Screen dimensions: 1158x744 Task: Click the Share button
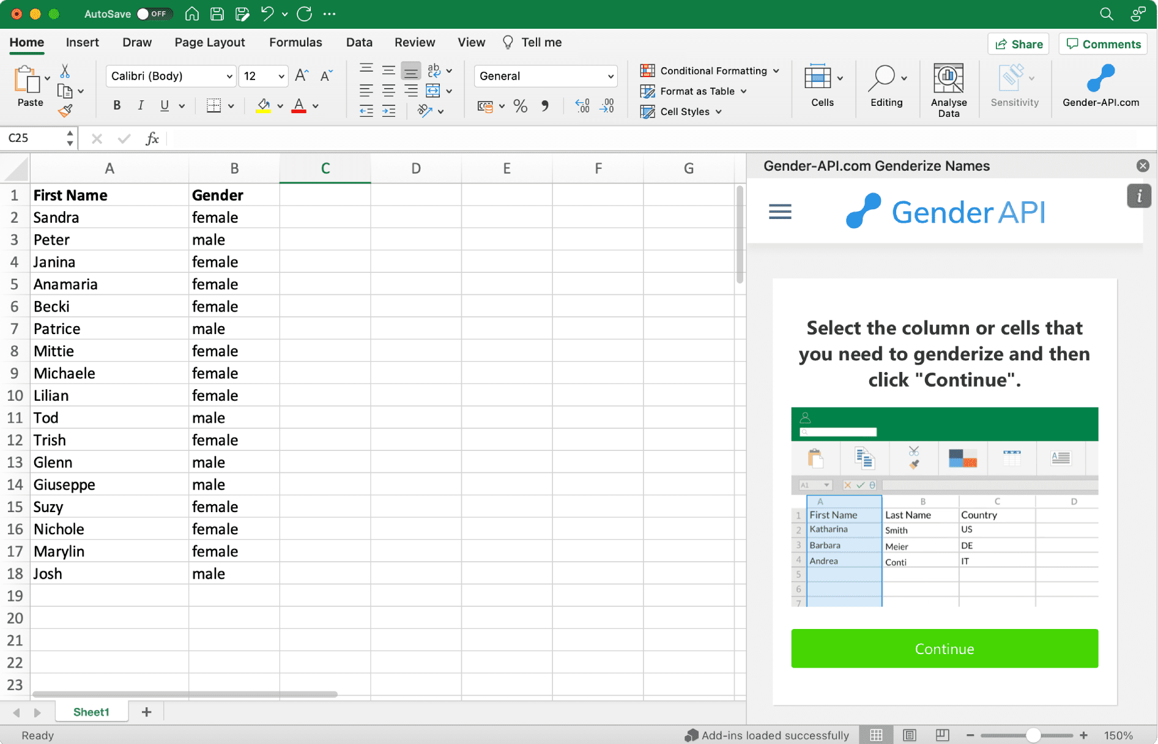[1019, 44]
